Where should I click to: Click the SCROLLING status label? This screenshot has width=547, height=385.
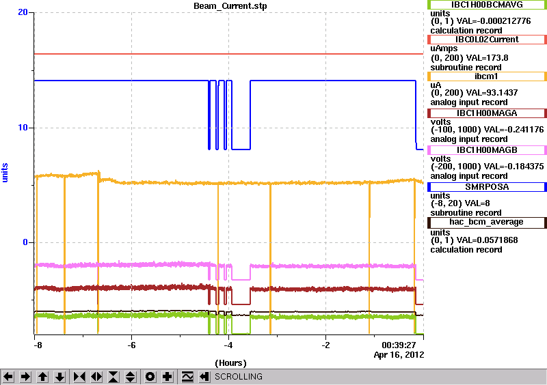(x=239, y=377)
